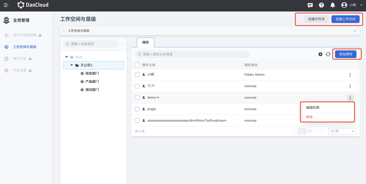
Task: Choose 编辑权限 from the context menu
Action: 313,108
